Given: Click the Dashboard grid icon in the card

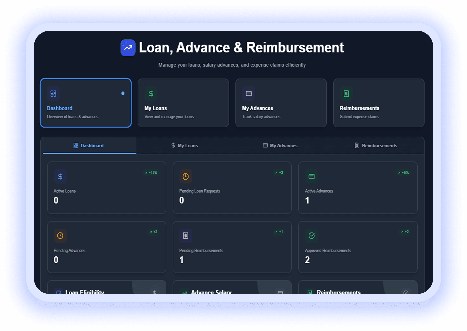Looking at the screenshot, I should 53,94.
